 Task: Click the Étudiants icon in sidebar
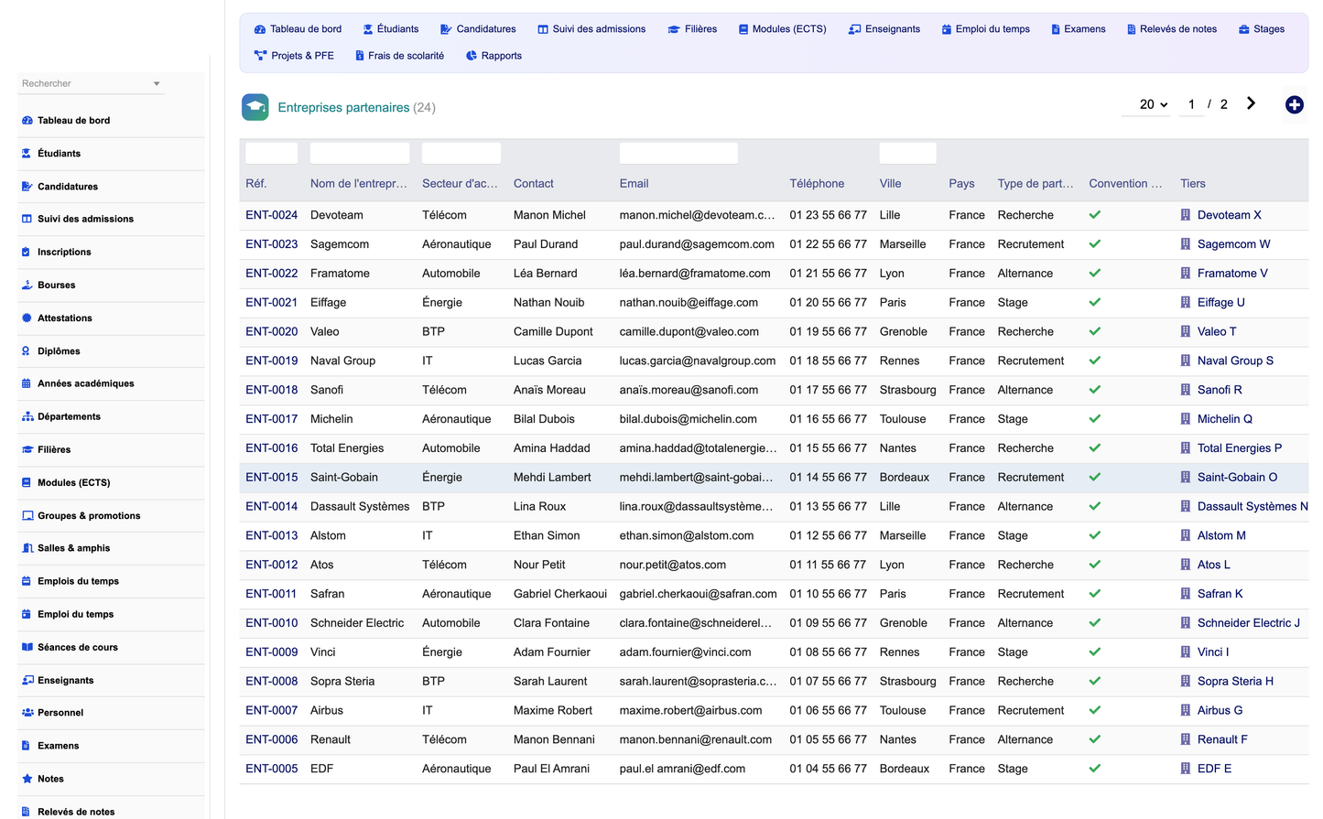point(27,154)
